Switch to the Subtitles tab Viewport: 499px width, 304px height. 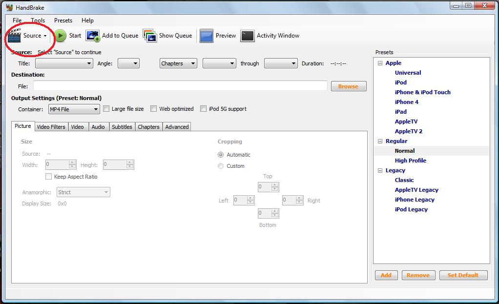tap(122, 127)
